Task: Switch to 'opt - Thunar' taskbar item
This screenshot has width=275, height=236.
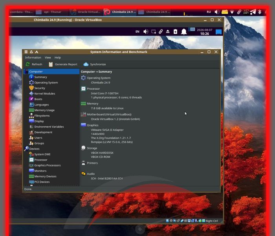Action: (51, 12)
